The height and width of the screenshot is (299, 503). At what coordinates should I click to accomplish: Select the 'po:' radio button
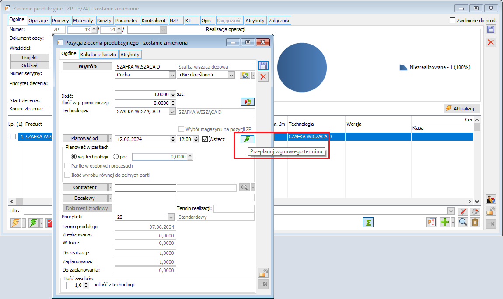(x=116, y=157)
